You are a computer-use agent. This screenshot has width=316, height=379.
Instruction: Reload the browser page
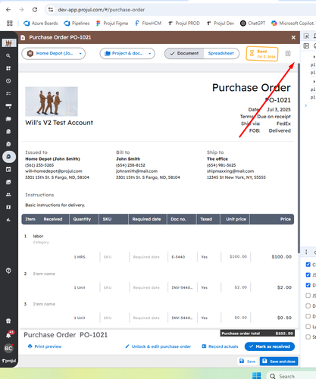[35, 10]
